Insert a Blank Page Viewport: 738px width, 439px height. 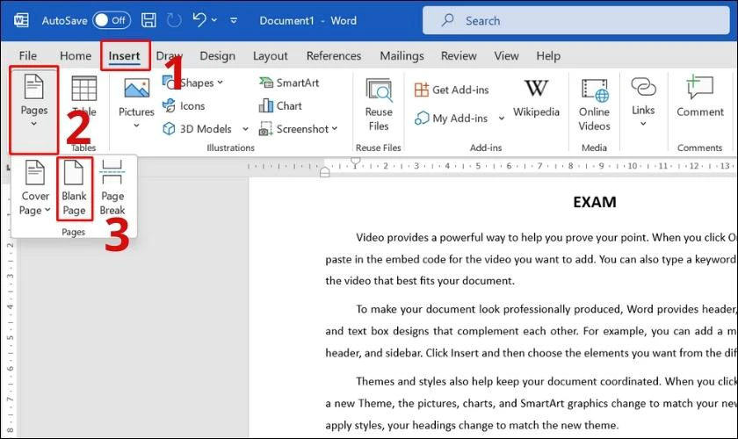tap(75, 188)
